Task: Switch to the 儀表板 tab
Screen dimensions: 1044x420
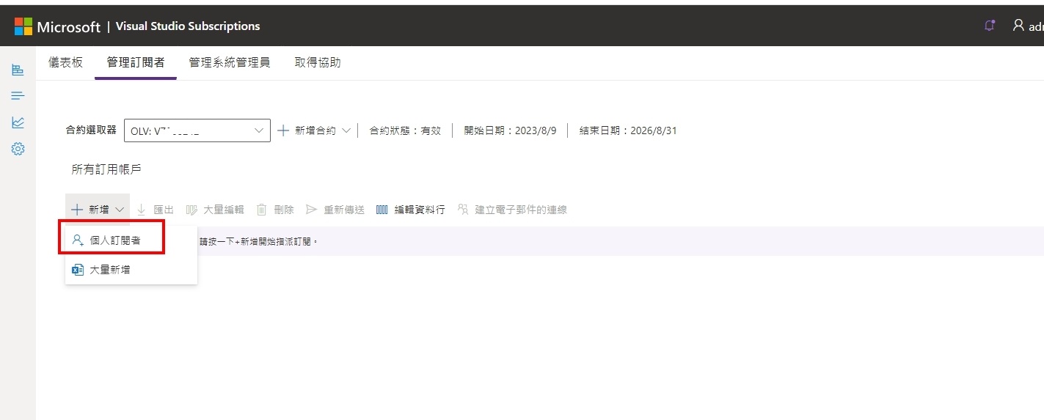Action: (x=65, y=63)
